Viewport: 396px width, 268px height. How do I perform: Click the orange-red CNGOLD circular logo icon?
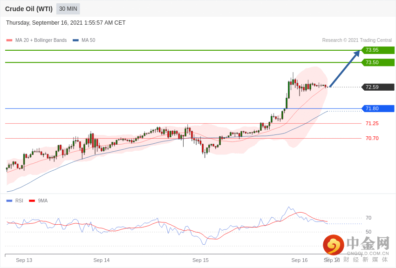(x=334, y=245)
